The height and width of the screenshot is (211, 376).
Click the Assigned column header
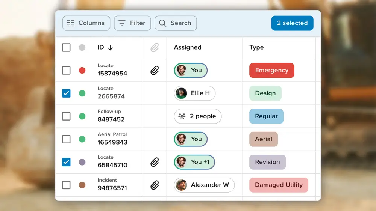tap(188, 47)
